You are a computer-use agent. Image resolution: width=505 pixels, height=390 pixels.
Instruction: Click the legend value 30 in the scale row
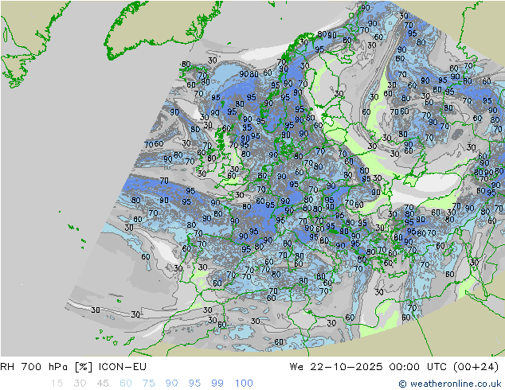pos(80,383)
